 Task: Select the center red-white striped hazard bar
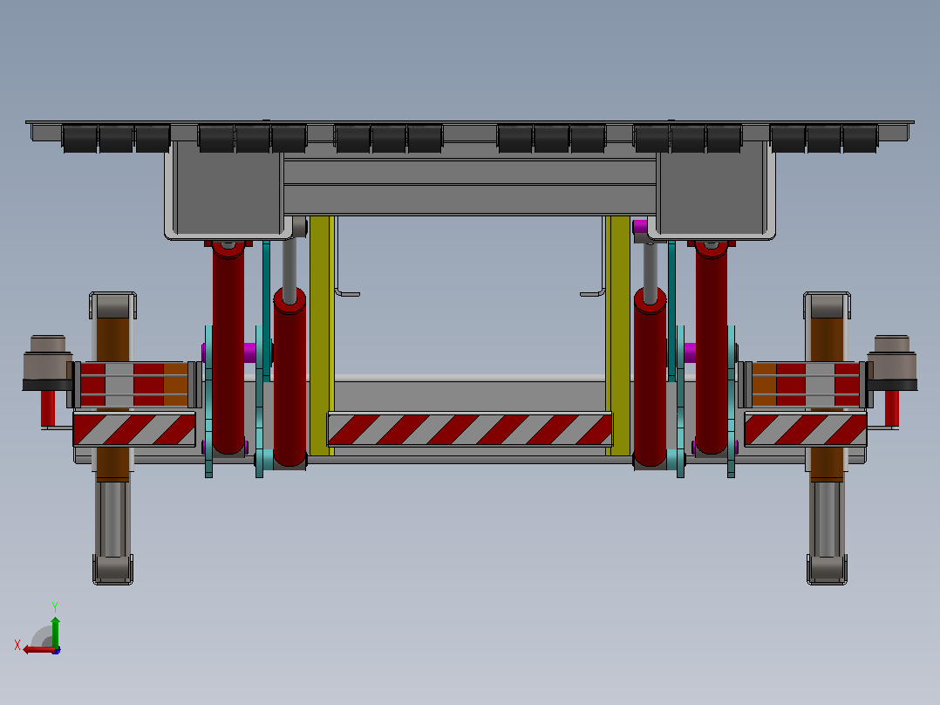click(470, 429)
